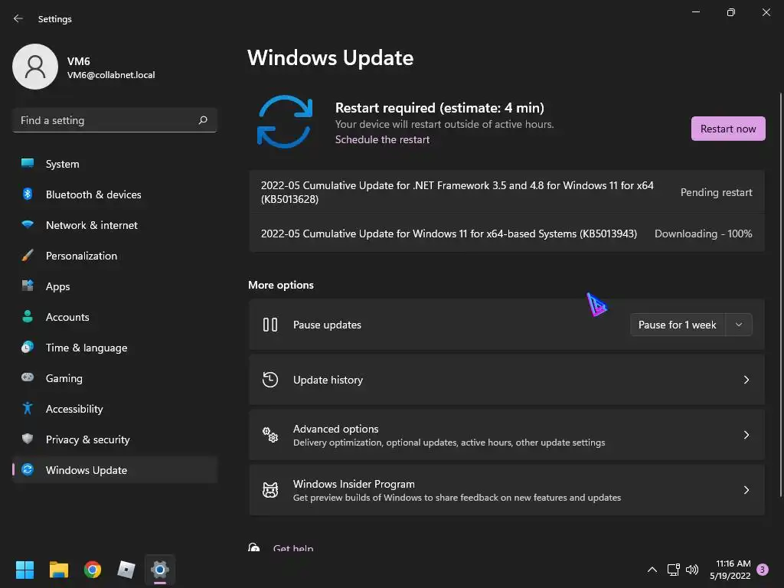The width and height of the screenshot is (784, 588).
Task: Click the Bluetooth icon in sidebar
Action: coord(28,194)
